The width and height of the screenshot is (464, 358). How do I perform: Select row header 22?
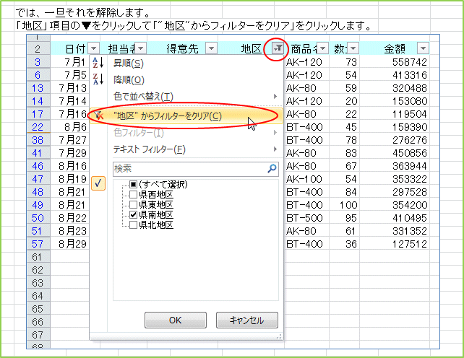click(x=38, y=127)
